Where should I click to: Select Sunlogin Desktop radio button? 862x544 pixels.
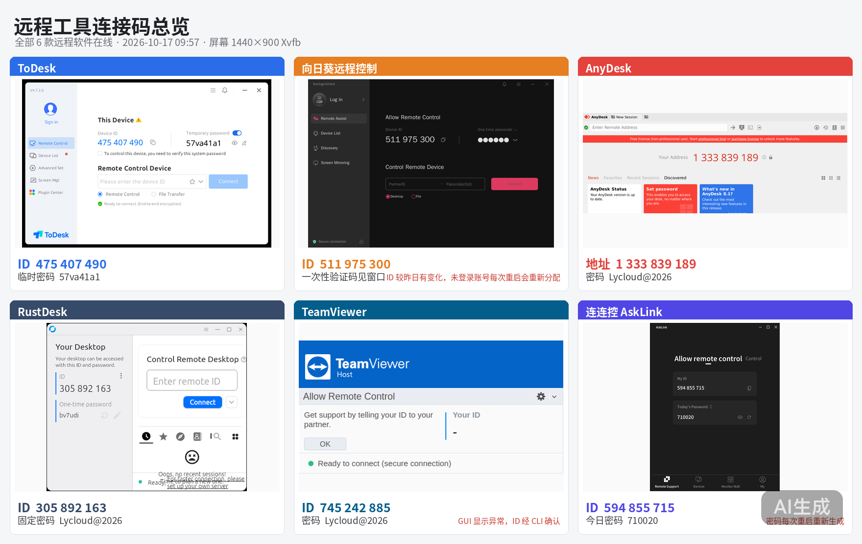(x=387, y=197)
